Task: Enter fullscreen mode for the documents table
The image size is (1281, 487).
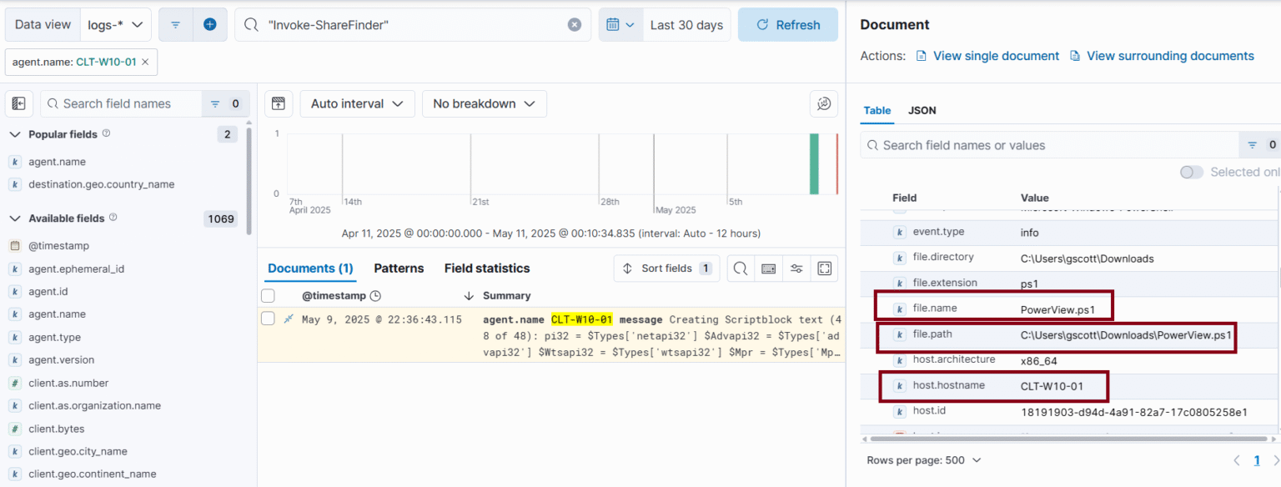Action: (824, 269)
